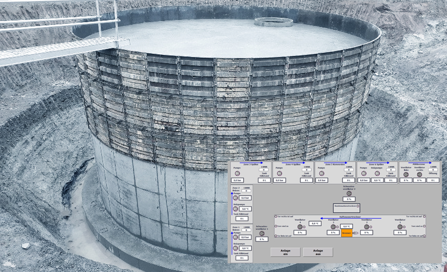Toggle left 'Tor links ist auf' indicator

point(276,236)
